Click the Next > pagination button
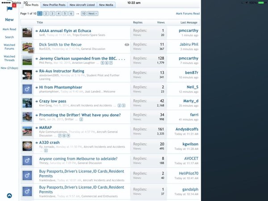 [x=92, y=14]
